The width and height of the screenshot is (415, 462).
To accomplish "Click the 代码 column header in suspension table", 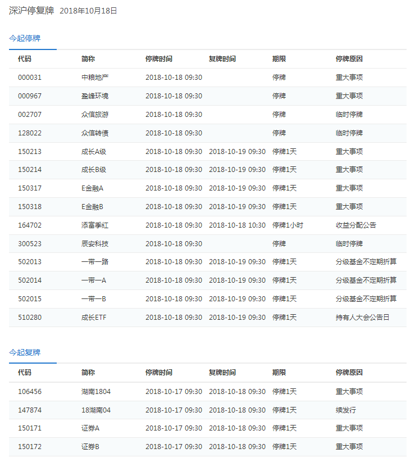I will click(25, 59).
